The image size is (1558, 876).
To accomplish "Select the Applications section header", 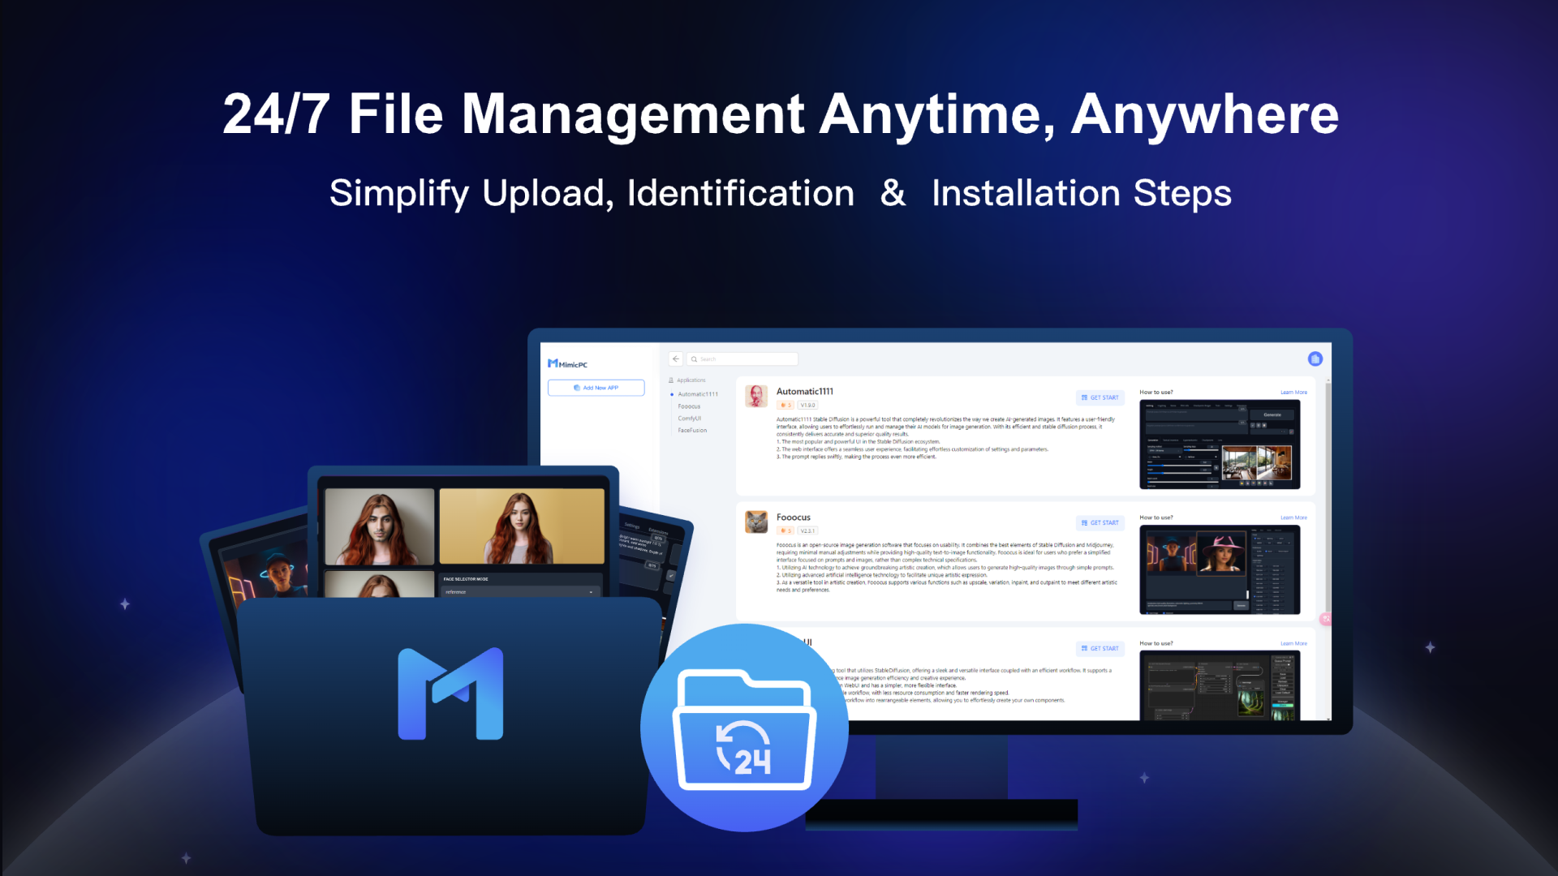I will click(687, 380).
